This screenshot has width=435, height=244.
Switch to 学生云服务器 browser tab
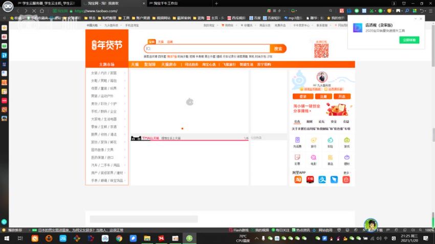pyautogui.click(x=47, y=4)
